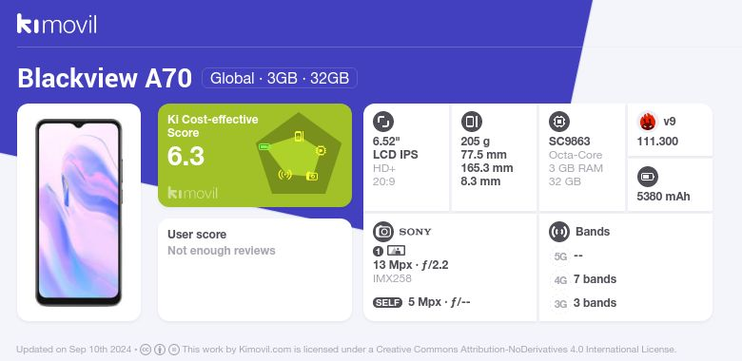742x361 pixels.
Task: Click the processor chip icon
Action: pyautogui.click(x=558, y=122)
